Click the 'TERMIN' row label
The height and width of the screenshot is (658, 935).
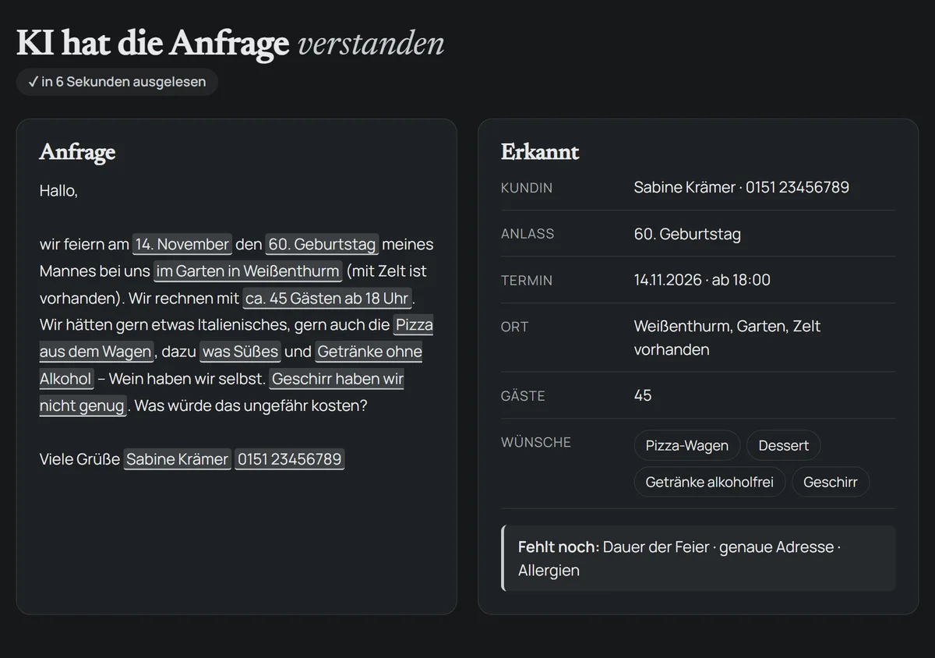coord(527,281)
